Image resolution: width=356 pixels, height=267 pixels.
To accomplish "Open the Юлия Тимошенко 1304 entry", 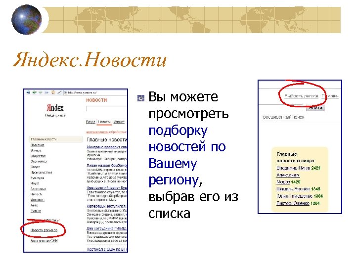I will [x=300, y=196].
